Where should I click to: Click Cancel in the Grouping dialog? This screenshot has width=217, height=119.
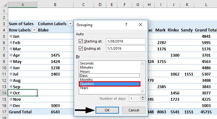click(x=134, y=110)
